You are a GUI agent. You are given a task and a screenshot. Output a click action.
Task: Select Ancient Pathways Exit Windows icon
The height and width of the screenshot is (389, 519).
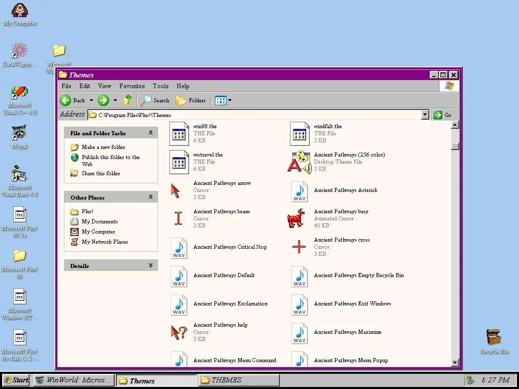(x=300, y=304)
